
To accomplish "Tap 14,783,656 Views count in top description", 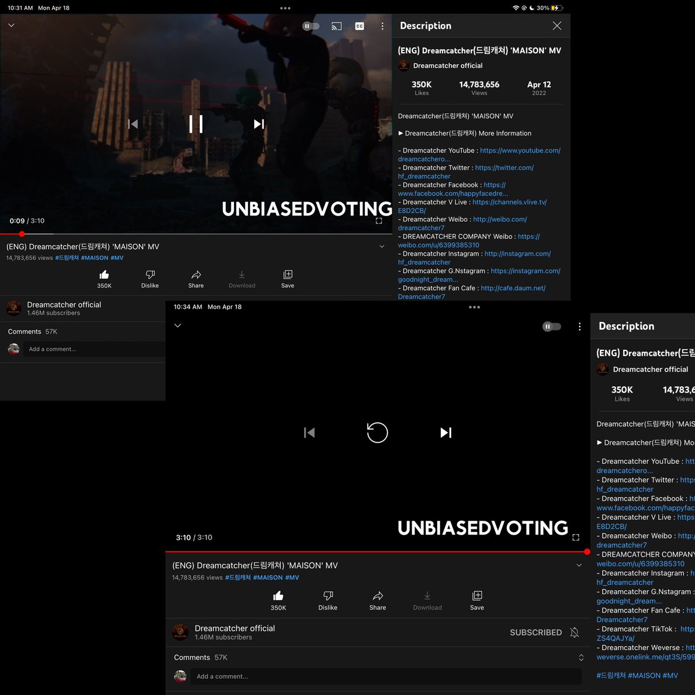I will pos(479,87).
